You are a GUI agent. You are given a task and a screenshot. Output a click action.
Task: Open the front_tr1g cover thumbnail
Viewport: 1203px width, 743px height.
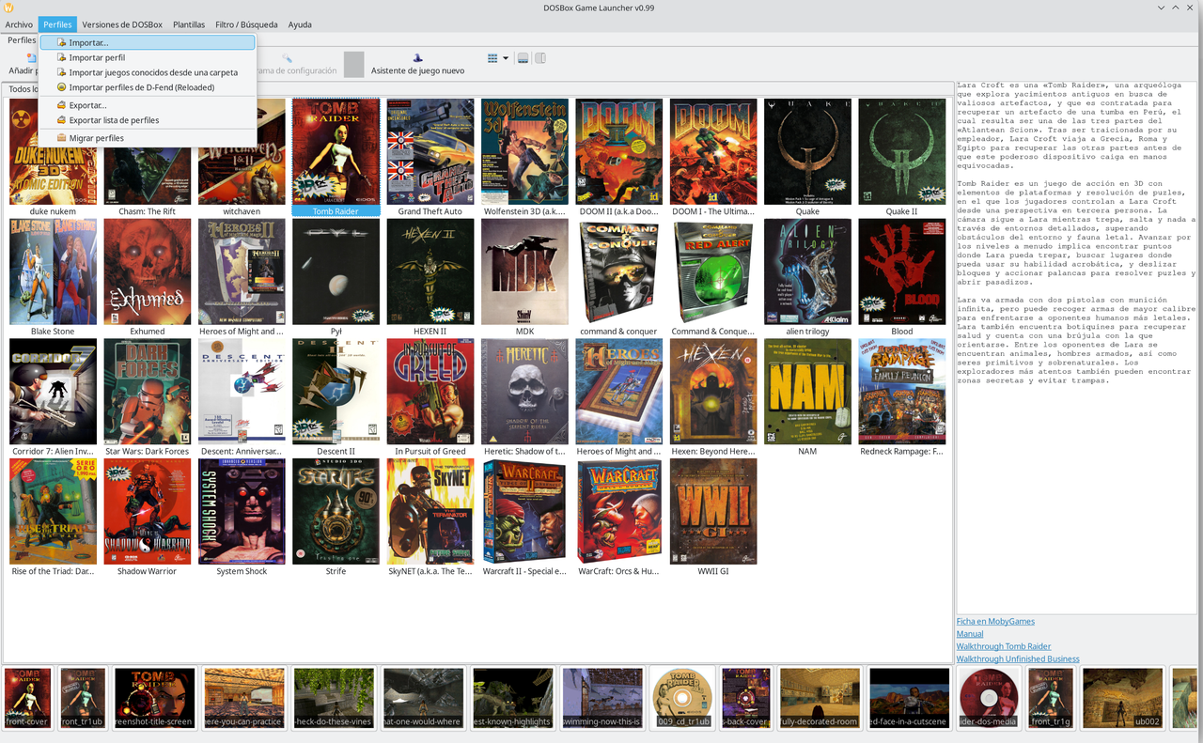click(1050, 698)
